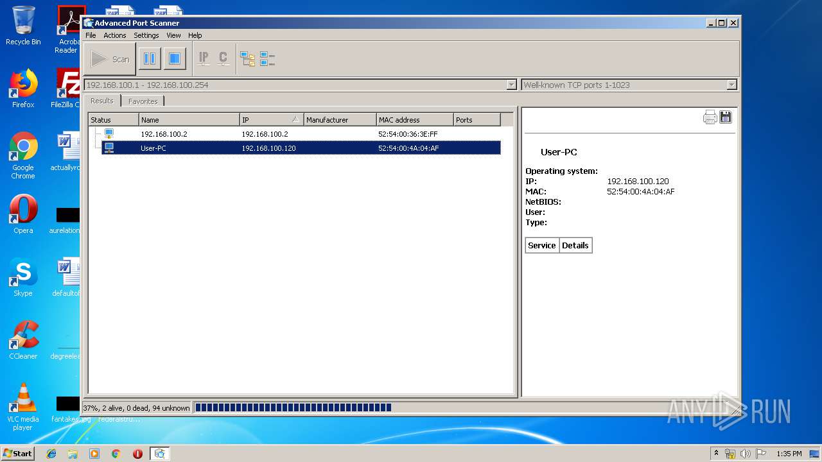Launch Internet Explorer from taskbar

(x=51, y=454)
